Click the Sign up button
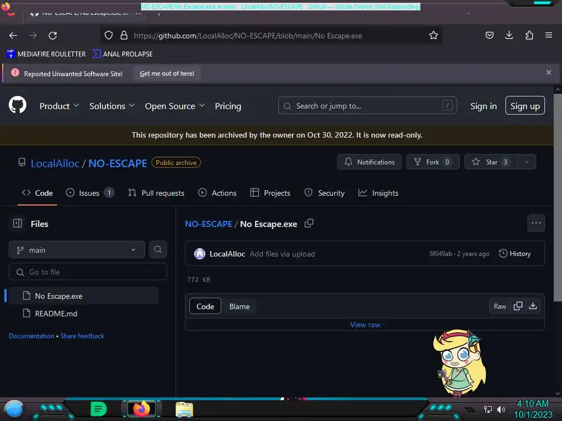Viewport: 562px width, 421px height. 525,106
